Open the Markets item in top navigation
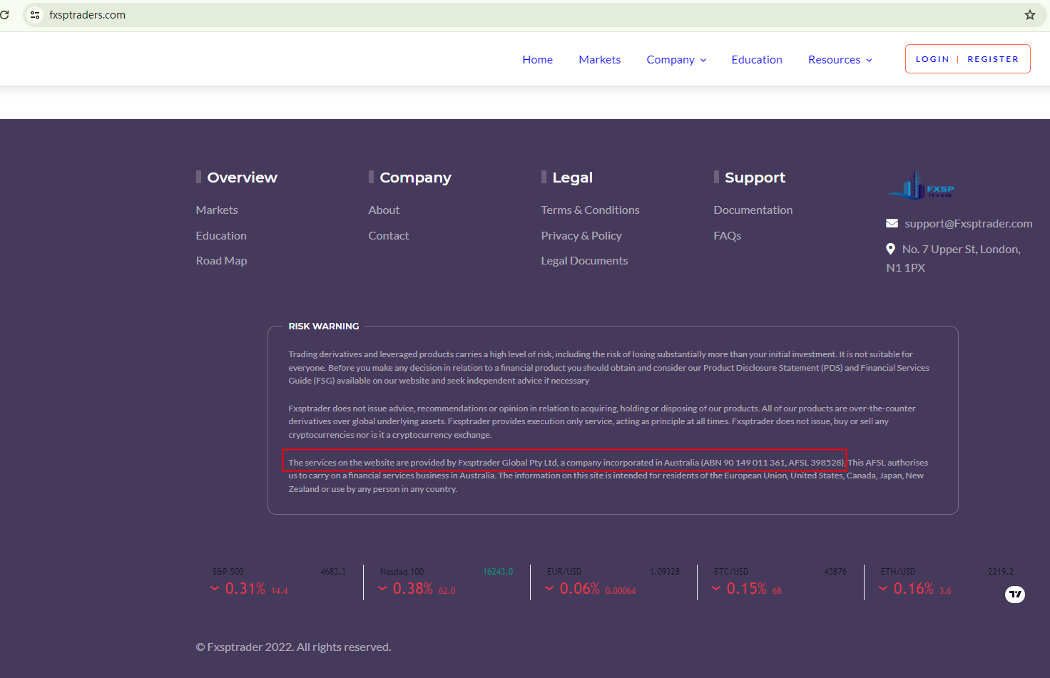The width and height of the screenshot is (1050, 678). (599, 60)
